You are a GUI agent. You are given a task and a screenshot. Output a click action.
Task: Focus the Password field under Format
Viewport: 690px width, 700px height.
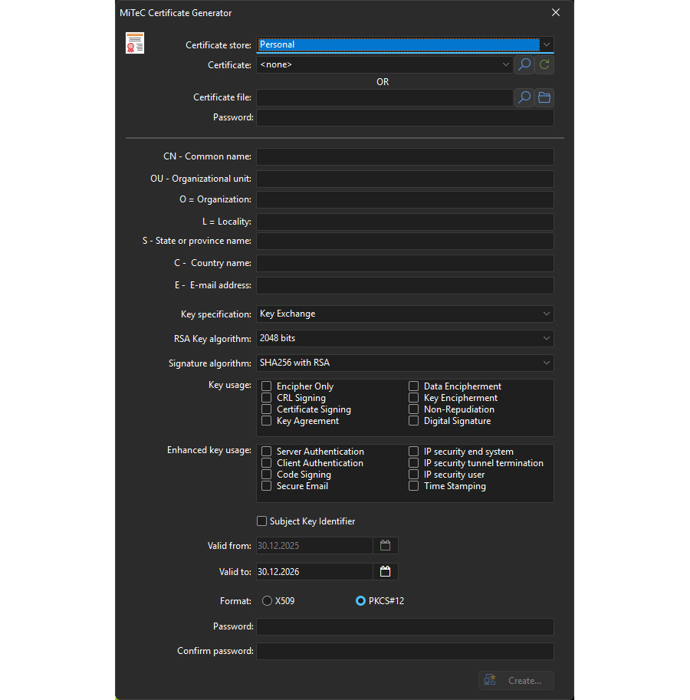pos(406,627)
